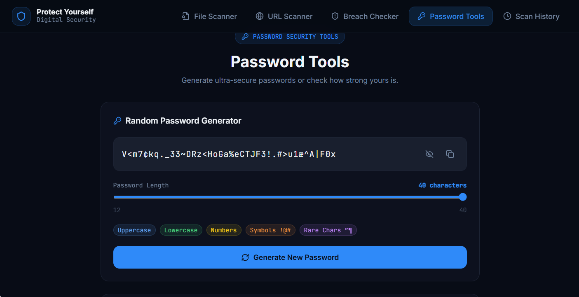Select the Password Tools tab

[x=450, y=16]
